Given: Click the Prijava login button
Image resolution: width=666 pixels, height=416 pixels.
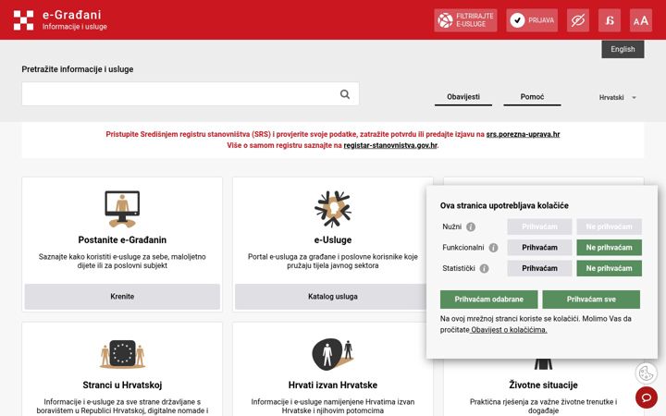Looking at the screenshot, I should 532,20.
